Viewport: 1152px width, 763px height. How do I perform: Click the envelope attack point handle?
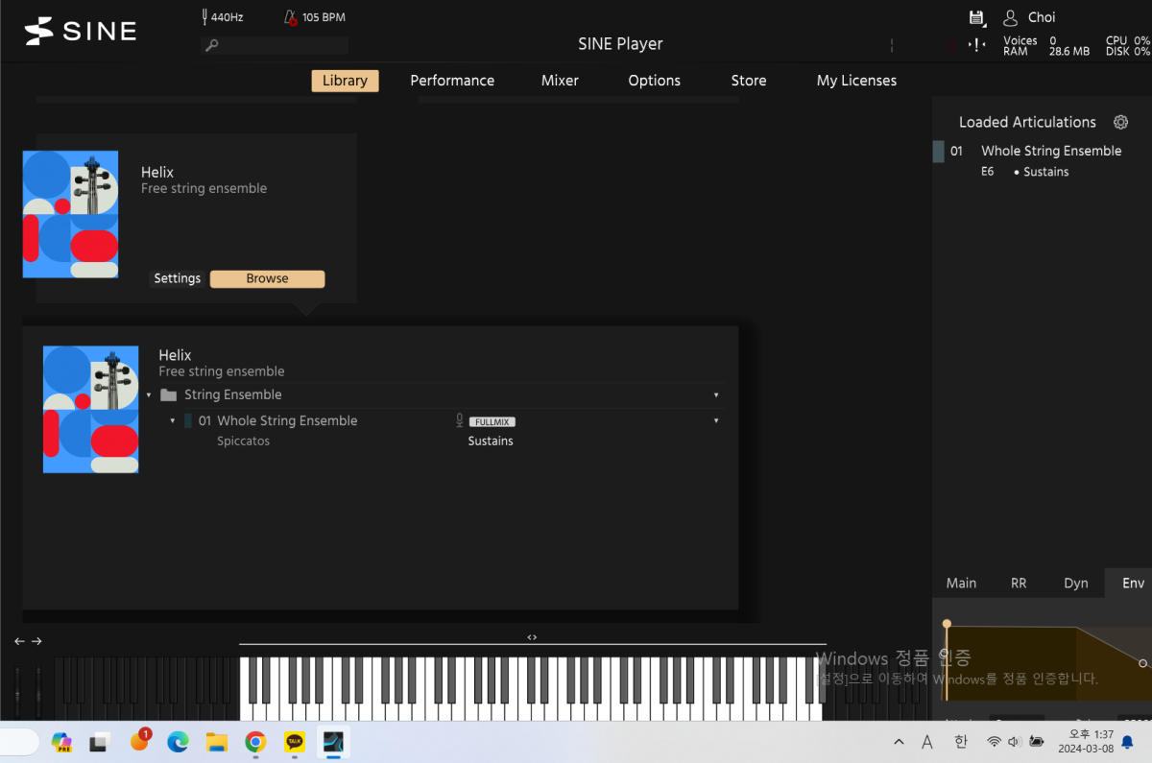[947, 624]
